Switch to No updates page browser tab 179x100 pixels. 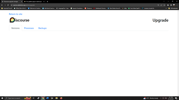[x=34, y=2]
